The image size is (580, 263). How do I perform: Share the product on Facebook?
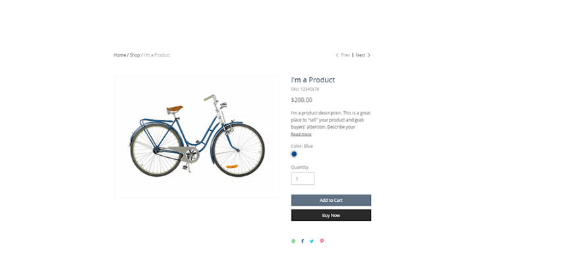303,241
